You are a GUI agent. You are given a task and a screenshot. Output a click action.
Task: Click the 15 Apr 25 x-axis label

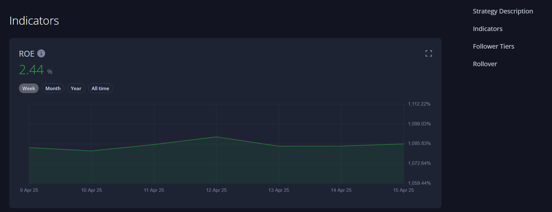click(403, 190)
